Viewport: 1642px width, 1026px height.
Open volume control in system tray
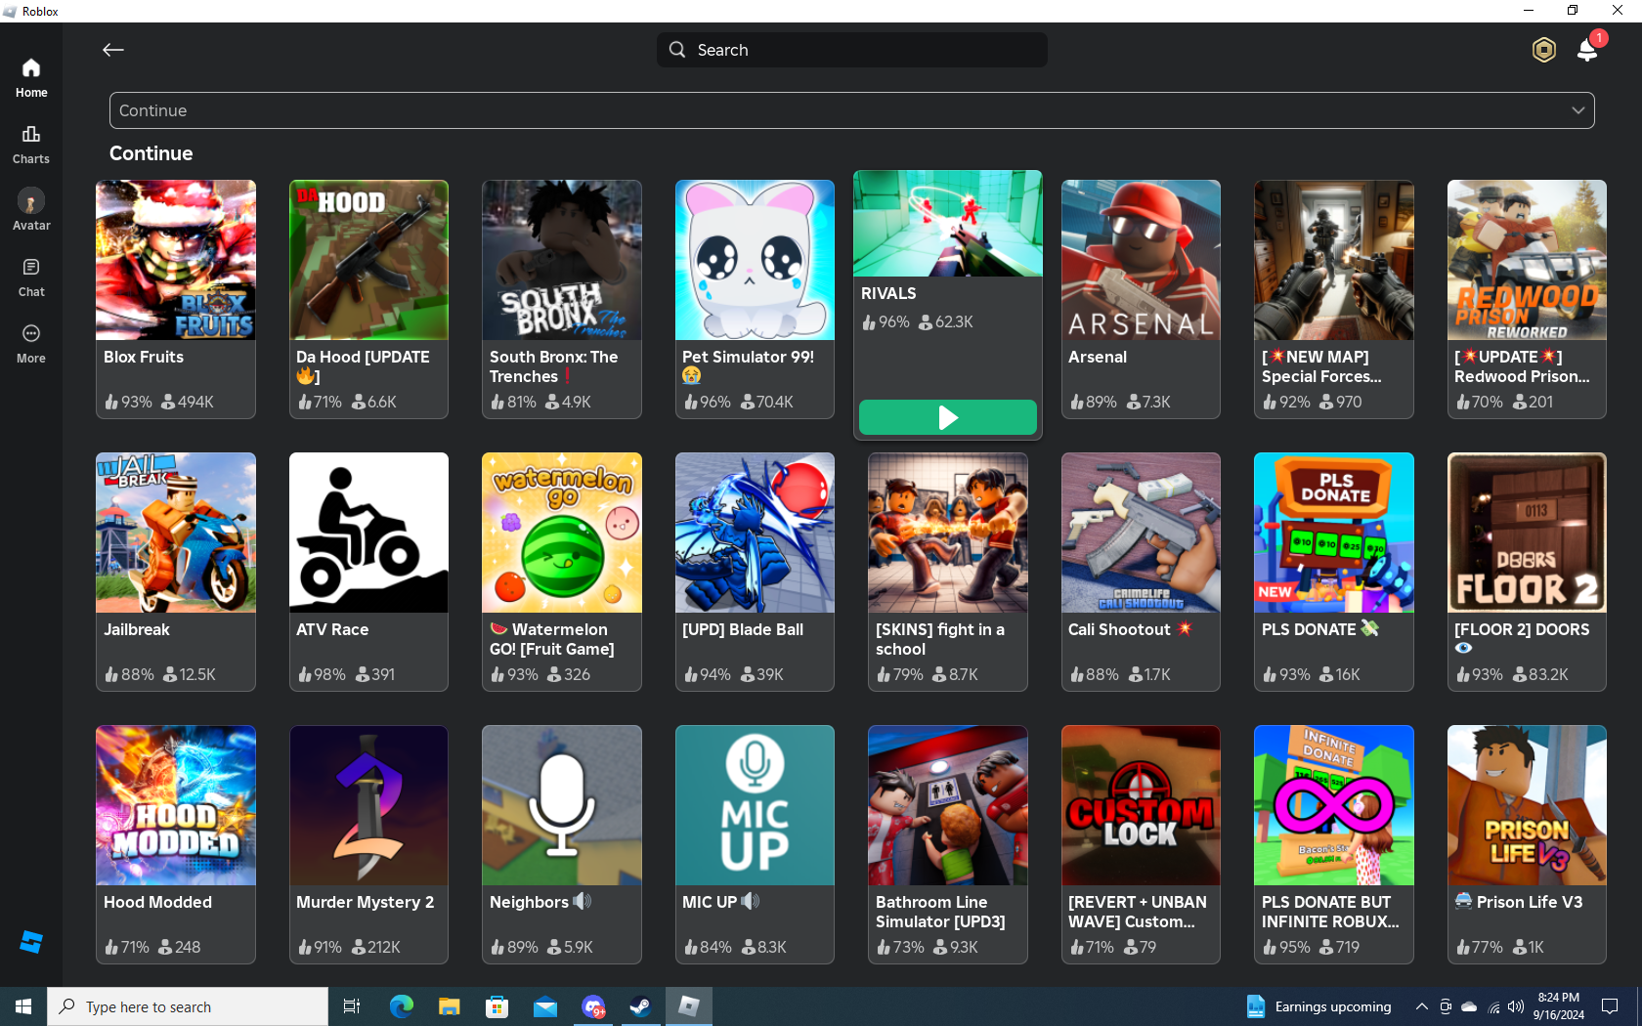(1516, 1006)
